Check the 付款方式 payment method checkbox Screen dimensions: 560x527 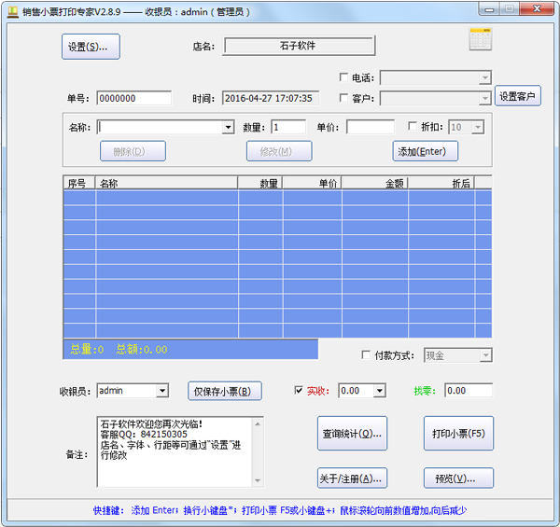tap(366, 355)
